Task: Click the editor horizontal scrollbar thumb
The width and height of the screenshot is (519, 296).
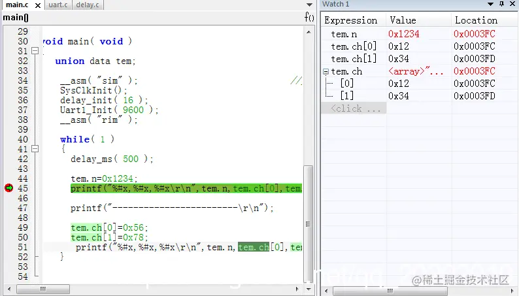Action: 43,289
